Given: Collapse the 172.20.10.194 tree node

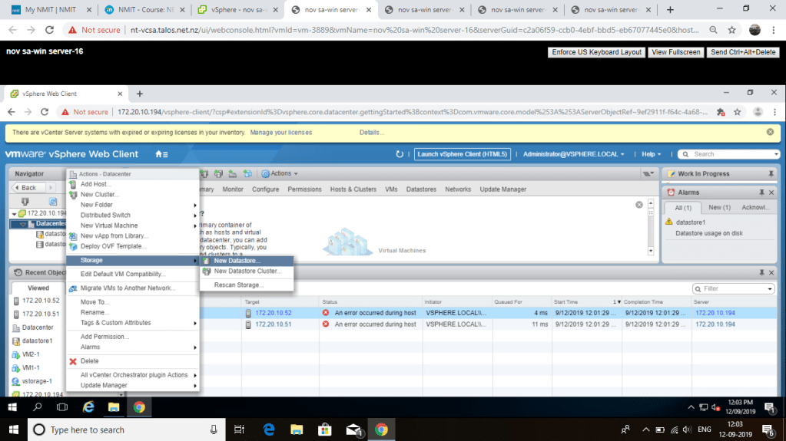Looking at the screenshot, I should (x=14, y=213).
